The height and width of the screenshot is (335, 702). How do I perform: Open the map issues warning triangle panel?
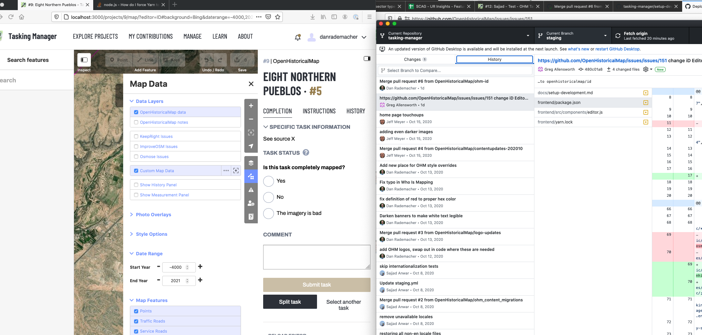tap(251, 190)
